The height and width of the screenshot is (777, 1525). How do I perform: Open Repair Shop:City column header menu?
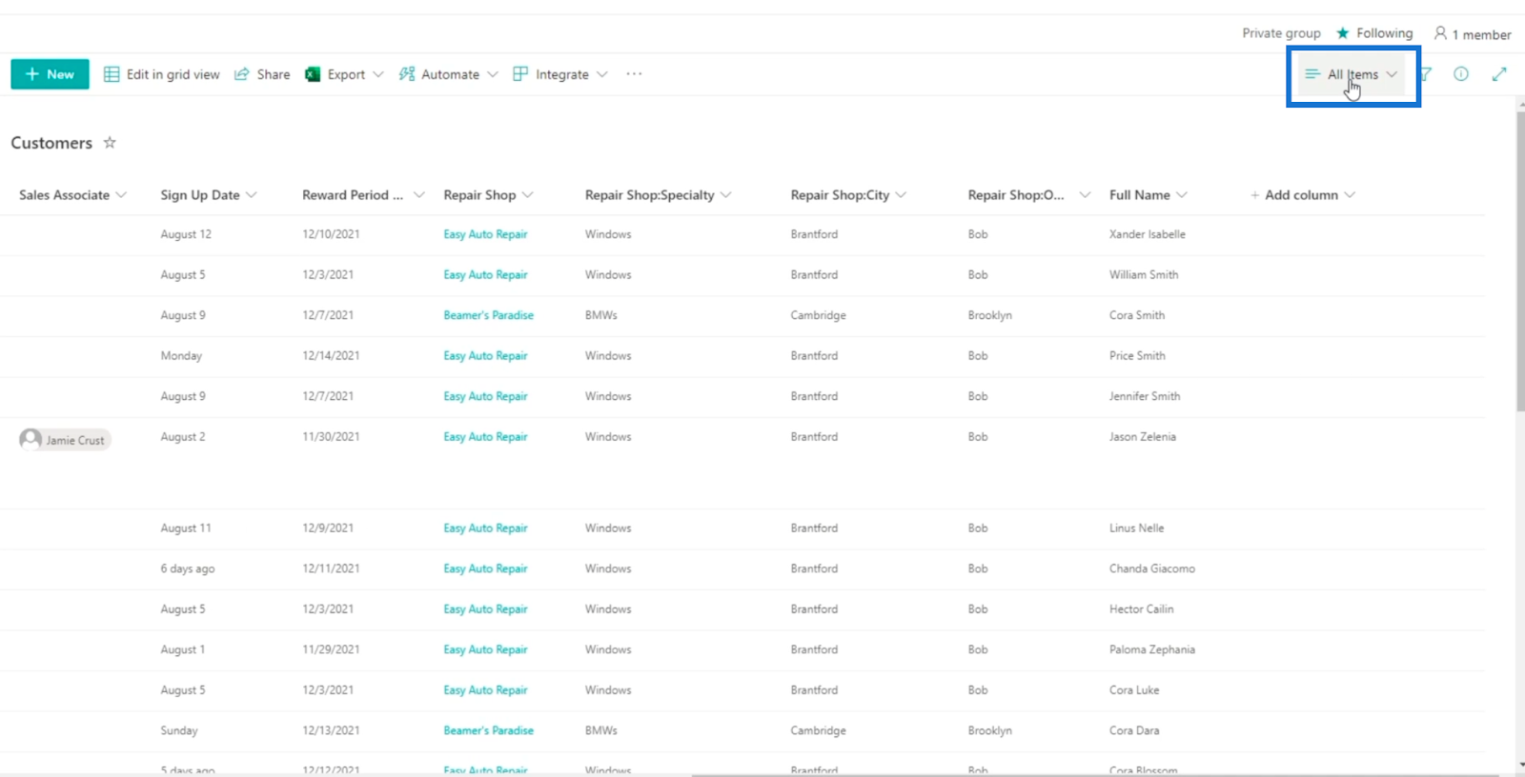pyautogui.click(x=848, y=195)
